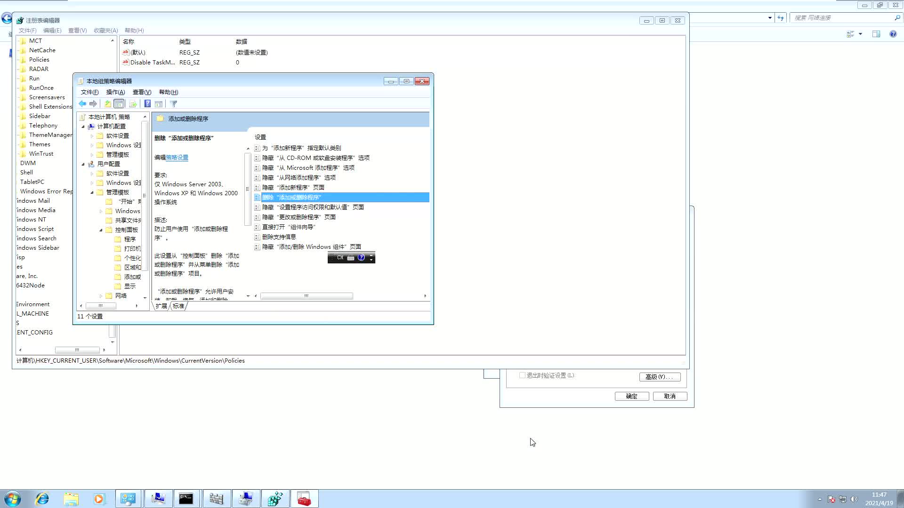The height and width of the screenshot is (508, 904).
Task: Click the blue Back arrow in gpedit toolbar
Action: pyautogui.click(x=82, y=104)
